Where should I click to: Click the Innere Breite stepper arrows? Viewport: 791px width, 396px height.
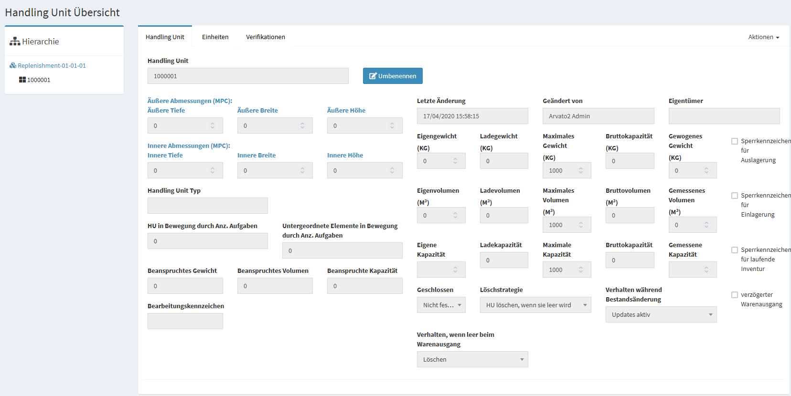302,170
